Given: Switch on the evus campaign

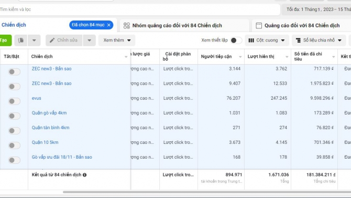Looking at the screenshot, I should tap(14, 101).
